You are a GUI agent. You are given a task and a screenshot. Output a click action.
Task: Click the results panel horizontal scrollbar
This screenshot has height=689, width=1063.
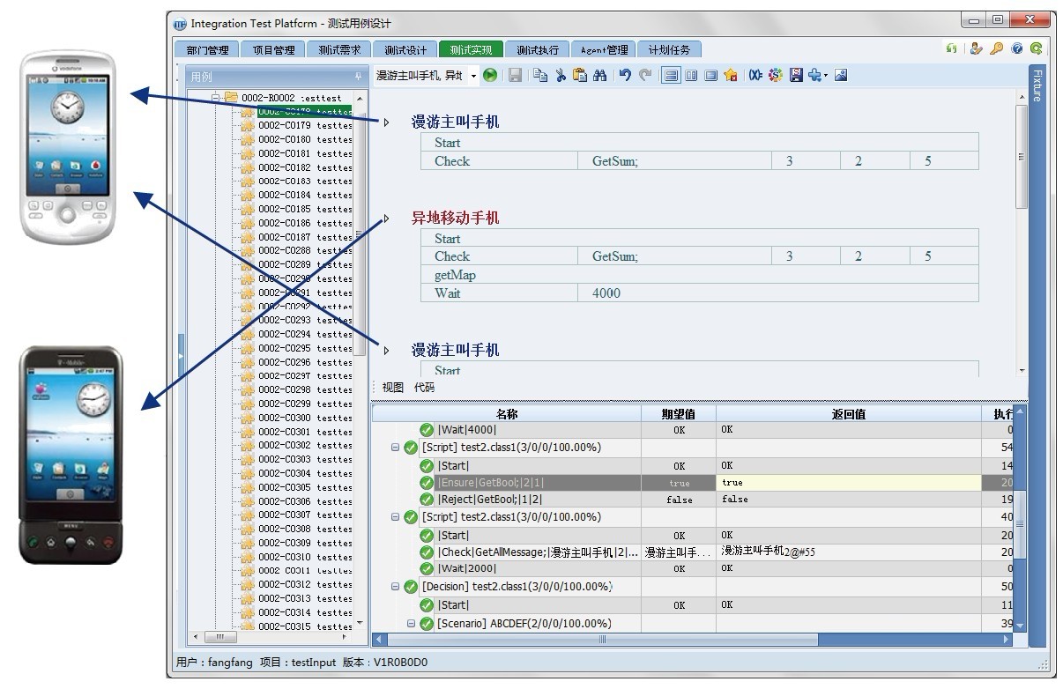pyautogui.click(x=602, y=640)
